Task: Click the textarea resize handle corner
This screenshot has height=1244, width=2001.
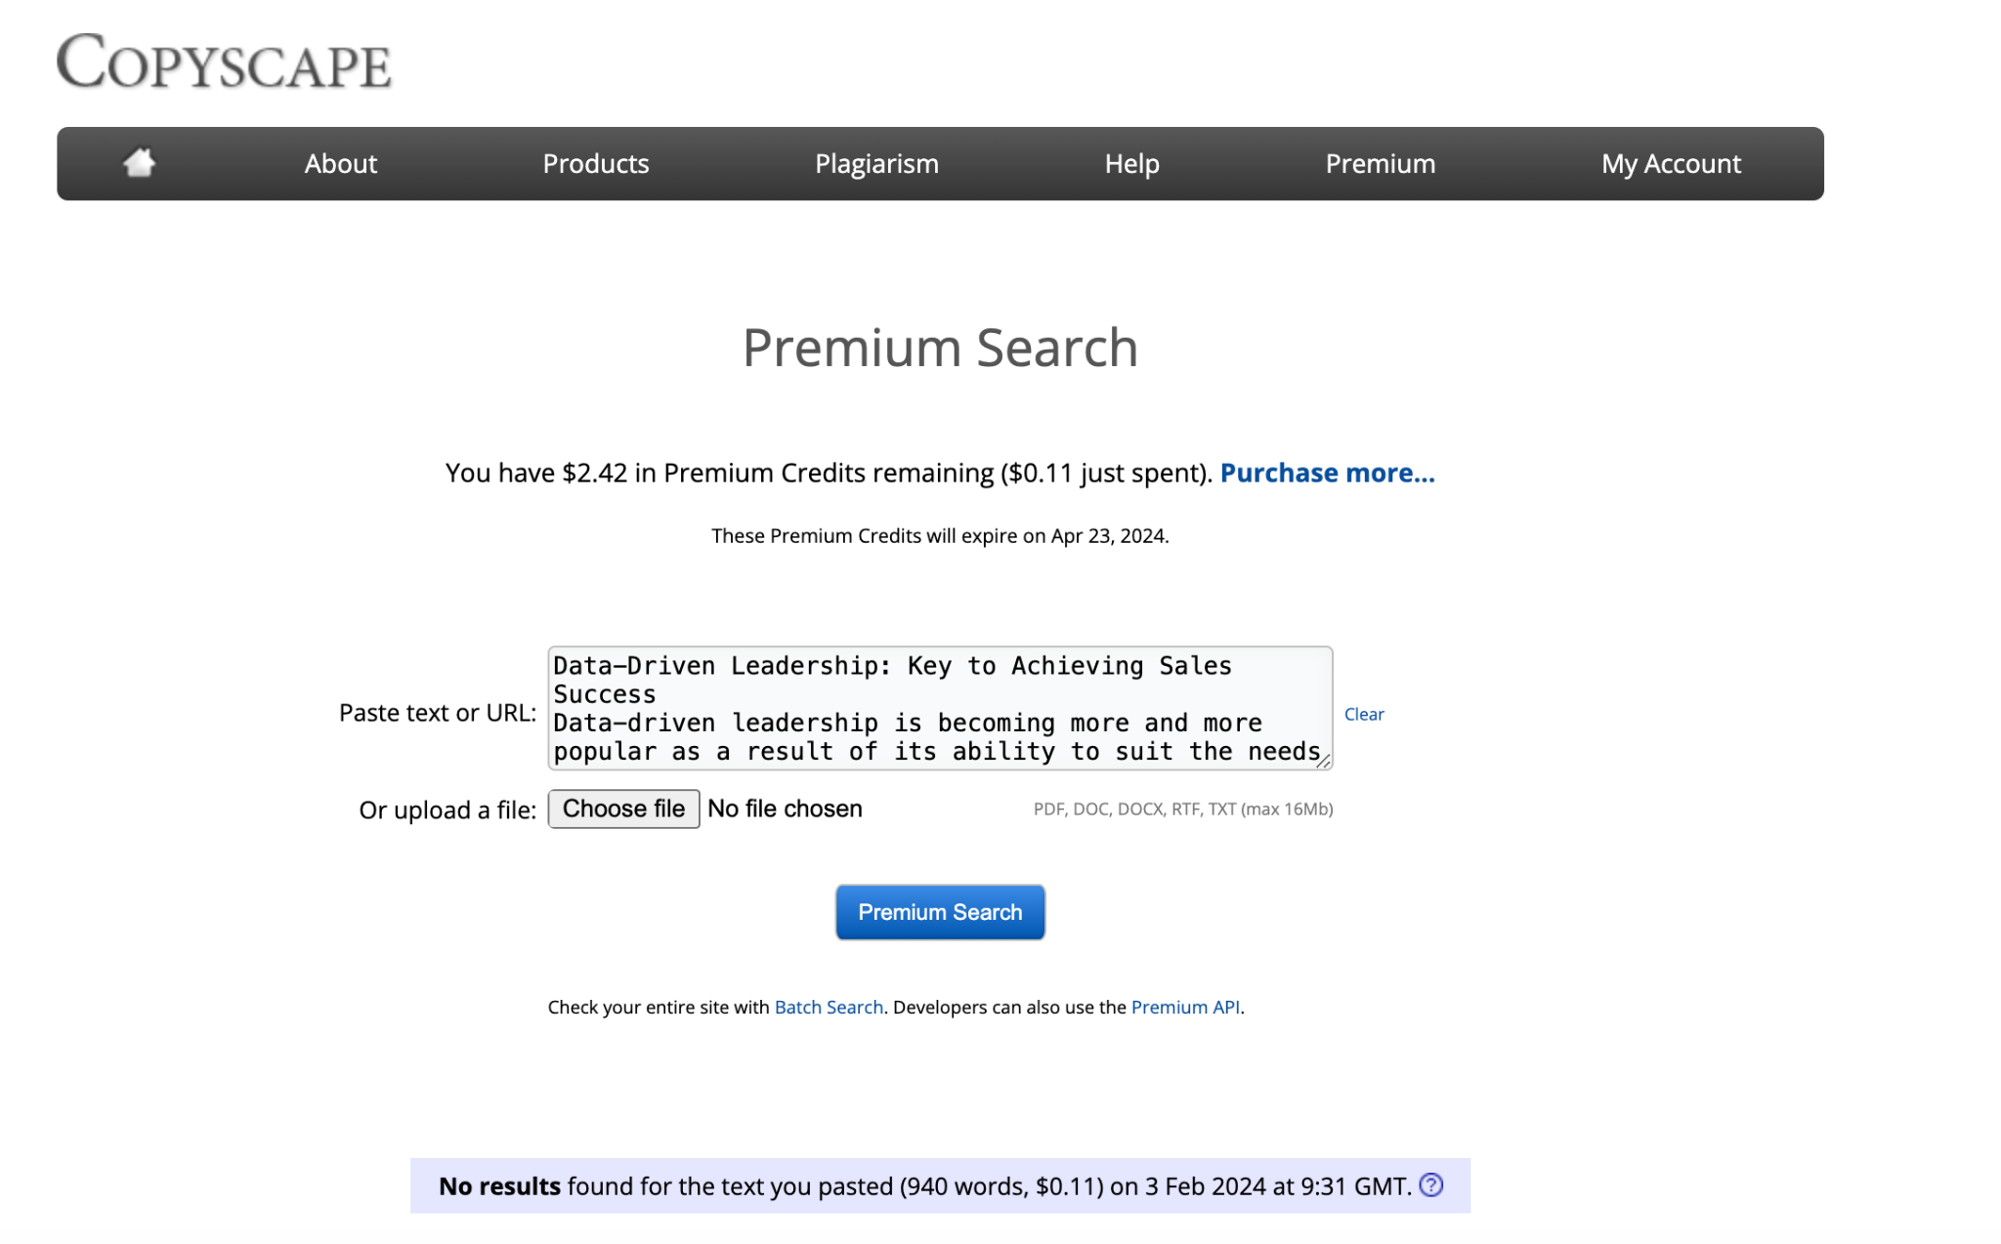Action: tap(1323, 761)
